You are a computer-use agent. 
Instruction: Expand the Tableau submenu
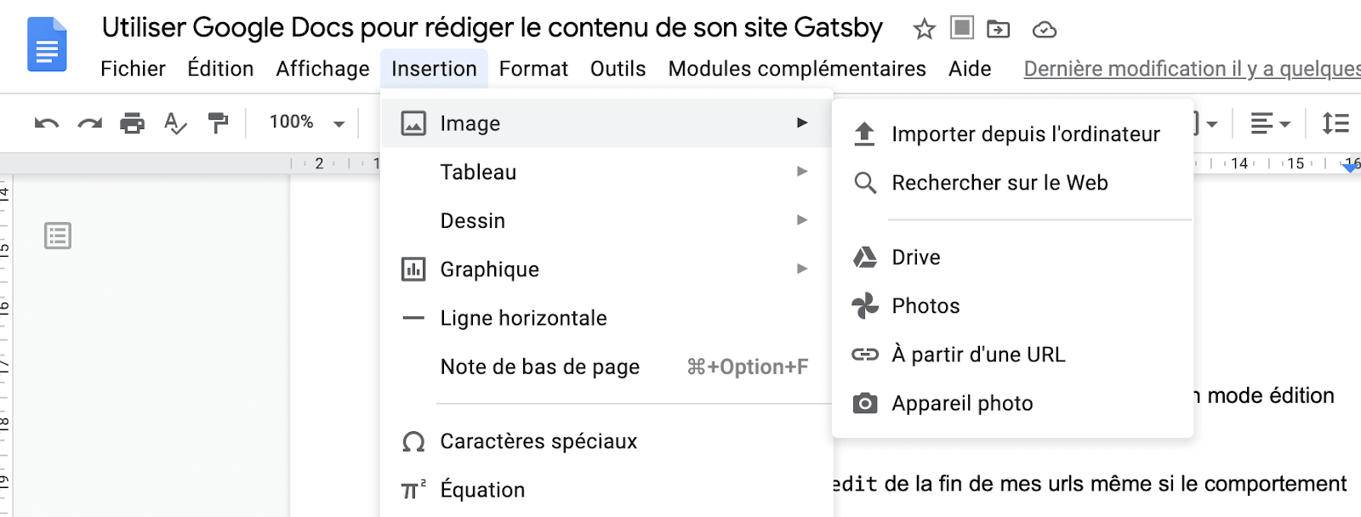pyautogui.click(x=478, y=172)
